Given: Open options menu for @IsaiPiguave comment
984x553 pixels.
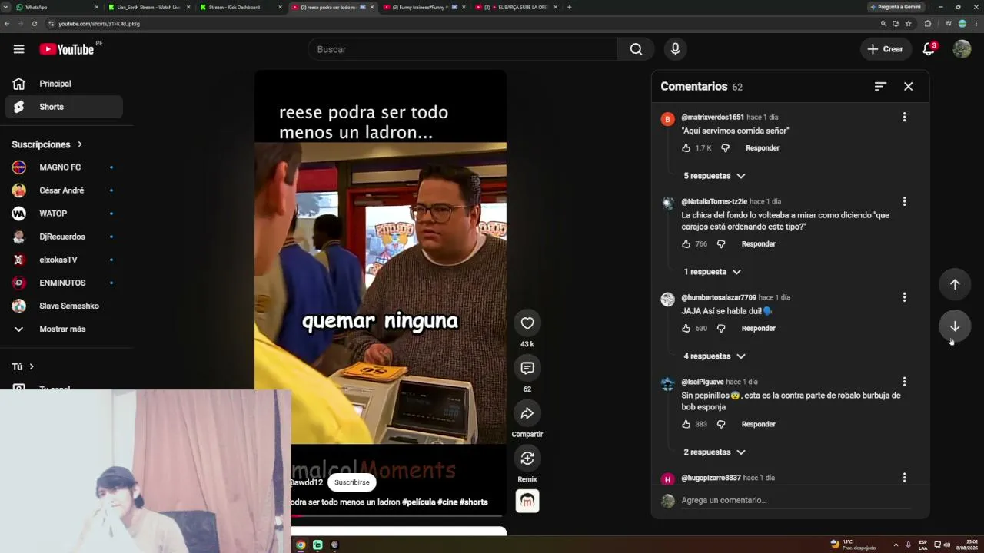Looking at the screenshot, I should pos(904,382).
